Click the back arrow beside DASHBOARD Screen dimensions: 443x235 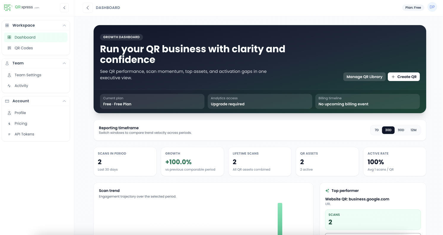(88, 8)
